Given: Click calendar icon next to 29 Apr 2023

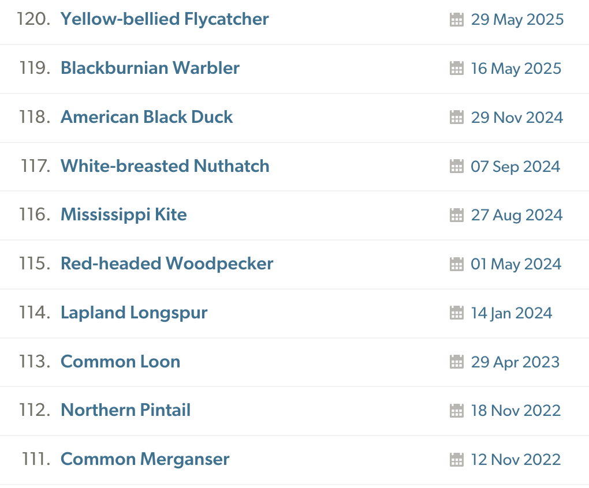Looking at the screenshot, I should (x=456, y=362).
